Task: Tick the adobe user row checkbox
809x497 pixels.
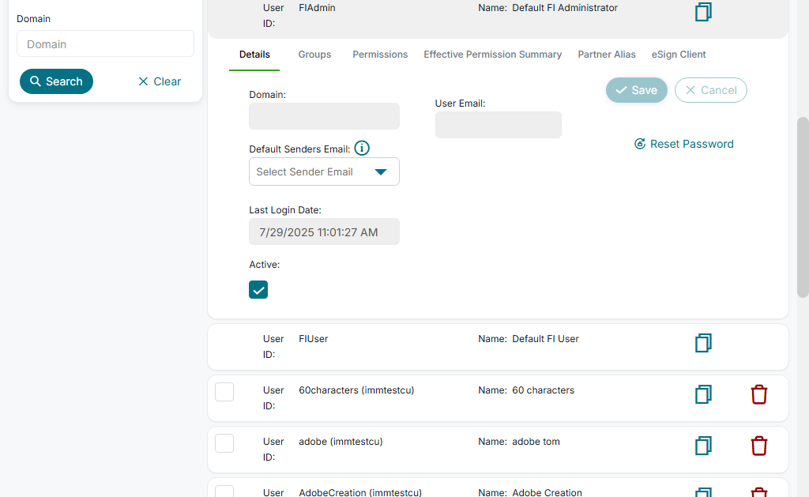Action: point(224,443)
